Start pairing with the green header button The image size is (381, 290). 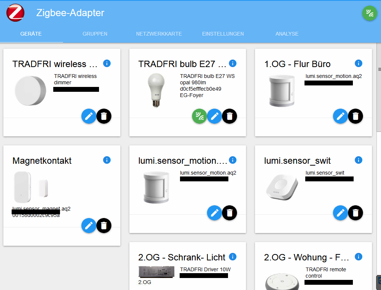(x=370, y=13)
